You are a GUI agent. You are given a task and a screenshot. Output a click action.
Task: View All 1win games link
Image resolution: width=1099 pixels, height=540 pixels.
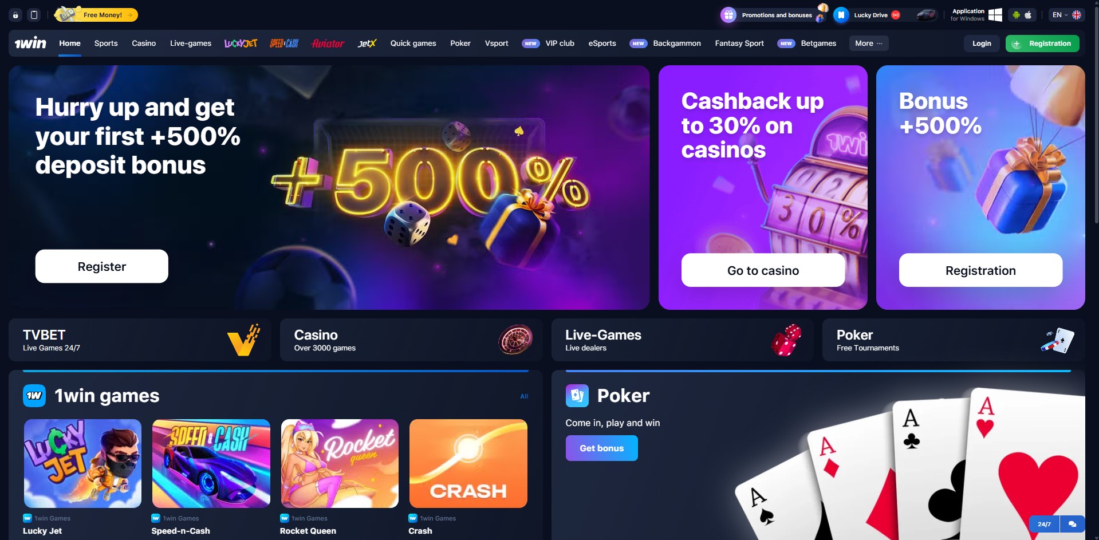click(x=524, y=396)
